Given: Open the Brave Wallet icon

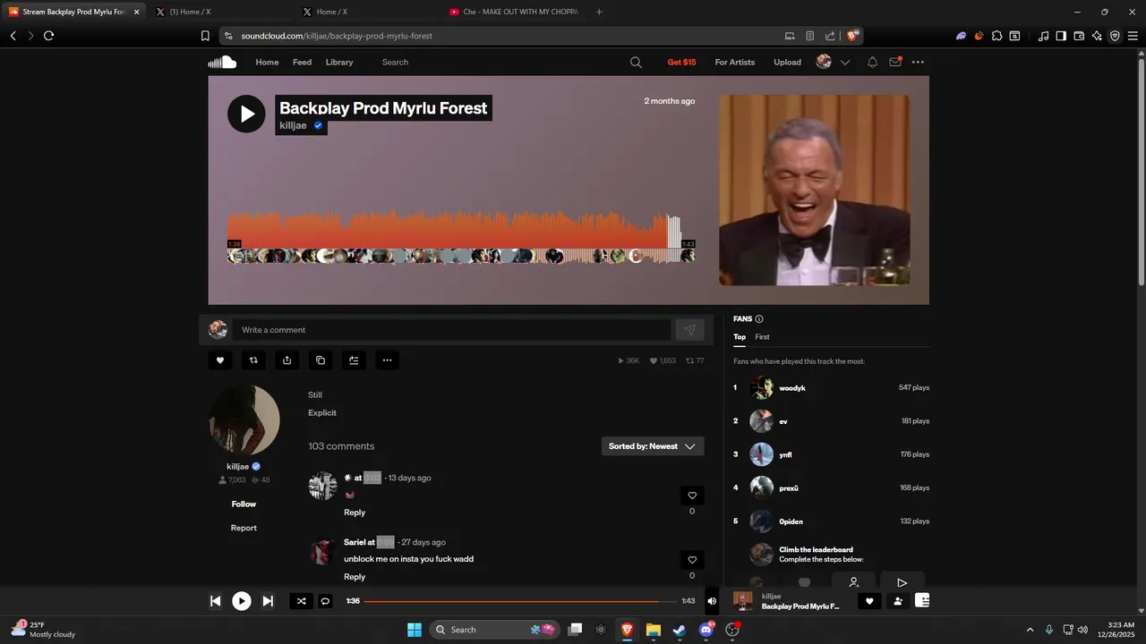Looking at the screenshot, I should pos(1079,36).
